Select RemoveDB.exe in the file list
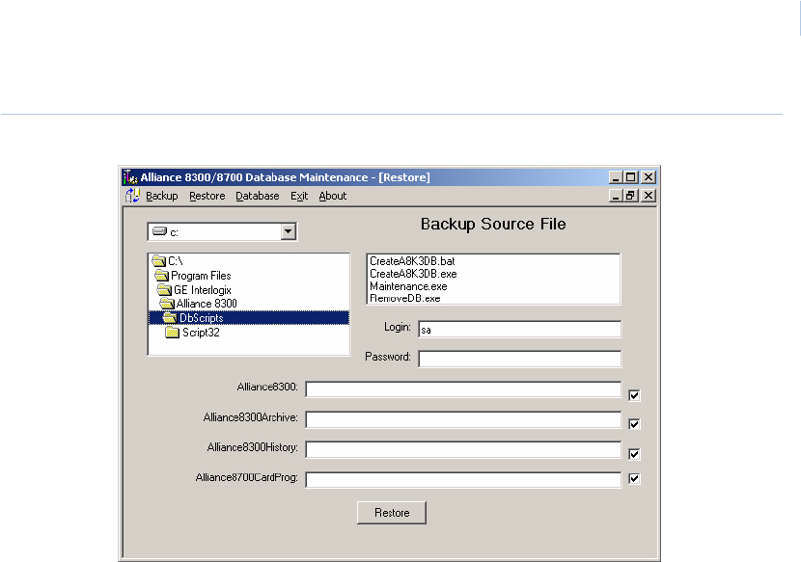The width and height of the screenshot is (801, 562). (x=405, y=299)
